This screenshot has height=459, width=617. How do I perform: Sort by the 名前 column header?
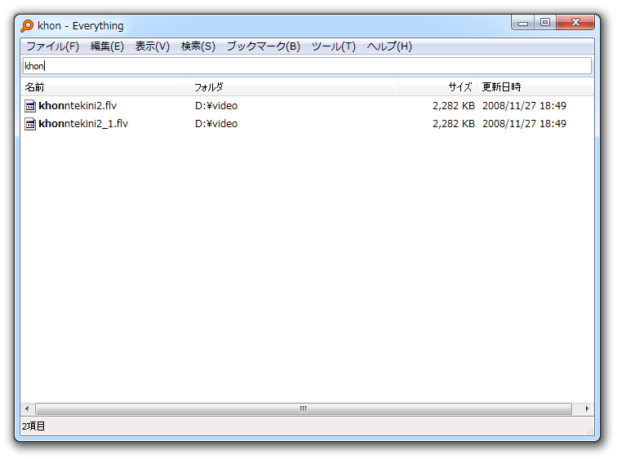click(105, 87)
